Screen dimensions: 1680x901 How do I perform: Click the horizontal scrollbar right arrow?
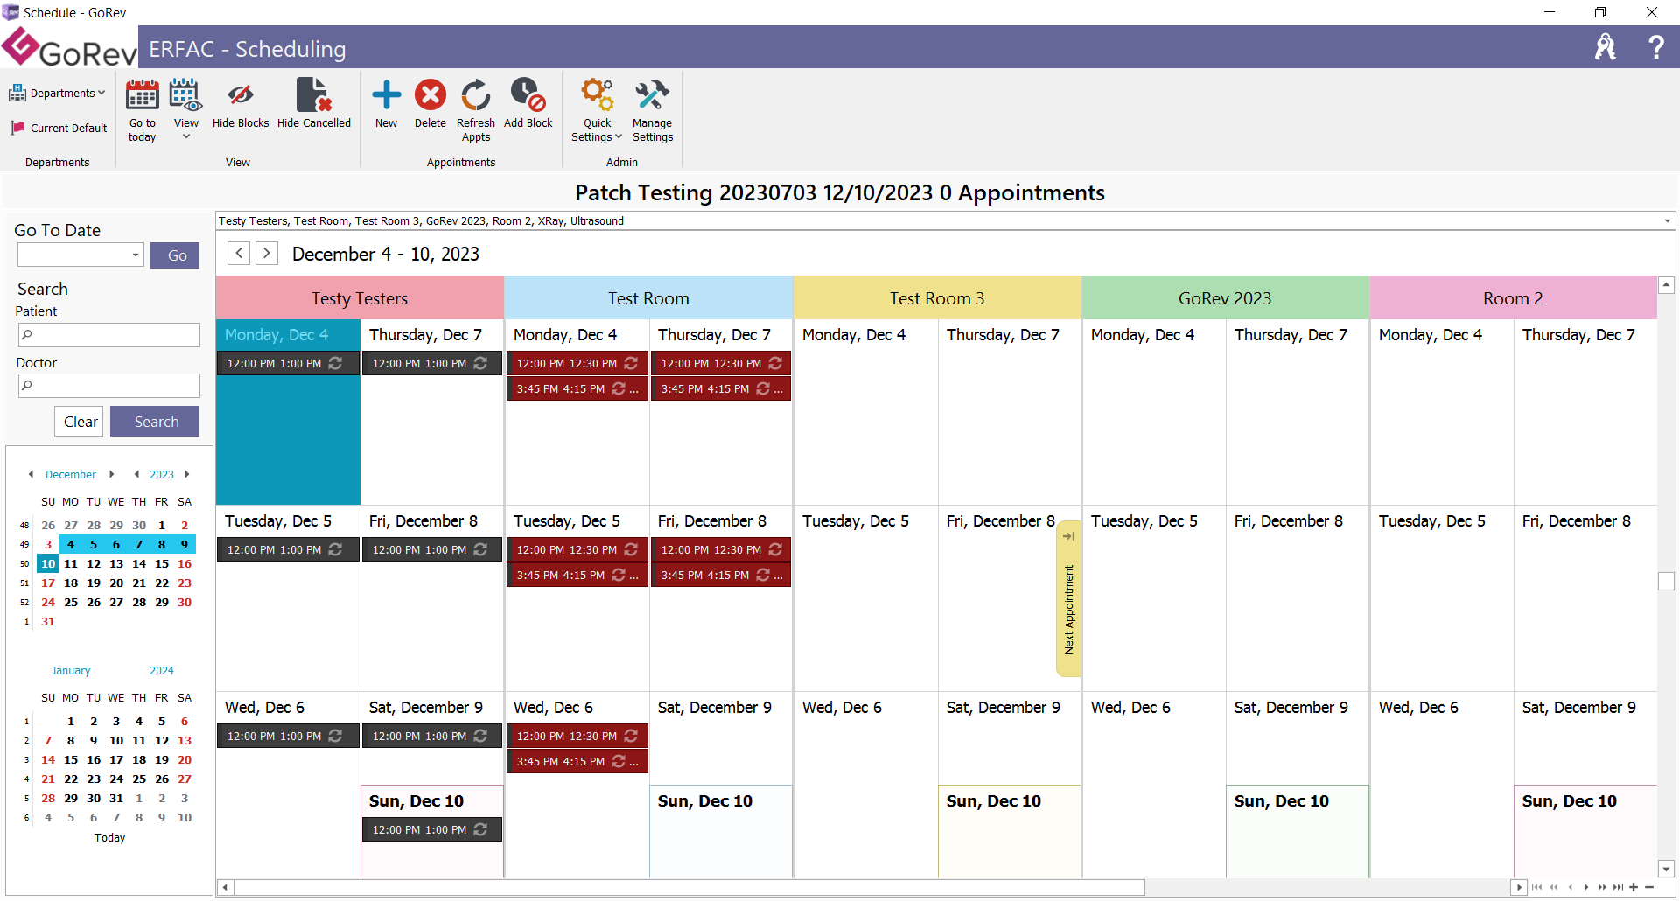[x=1519, y=887]
